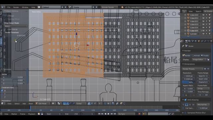Click the Animation render button
This screenshot has height=120, width=213.
[196, 56]
